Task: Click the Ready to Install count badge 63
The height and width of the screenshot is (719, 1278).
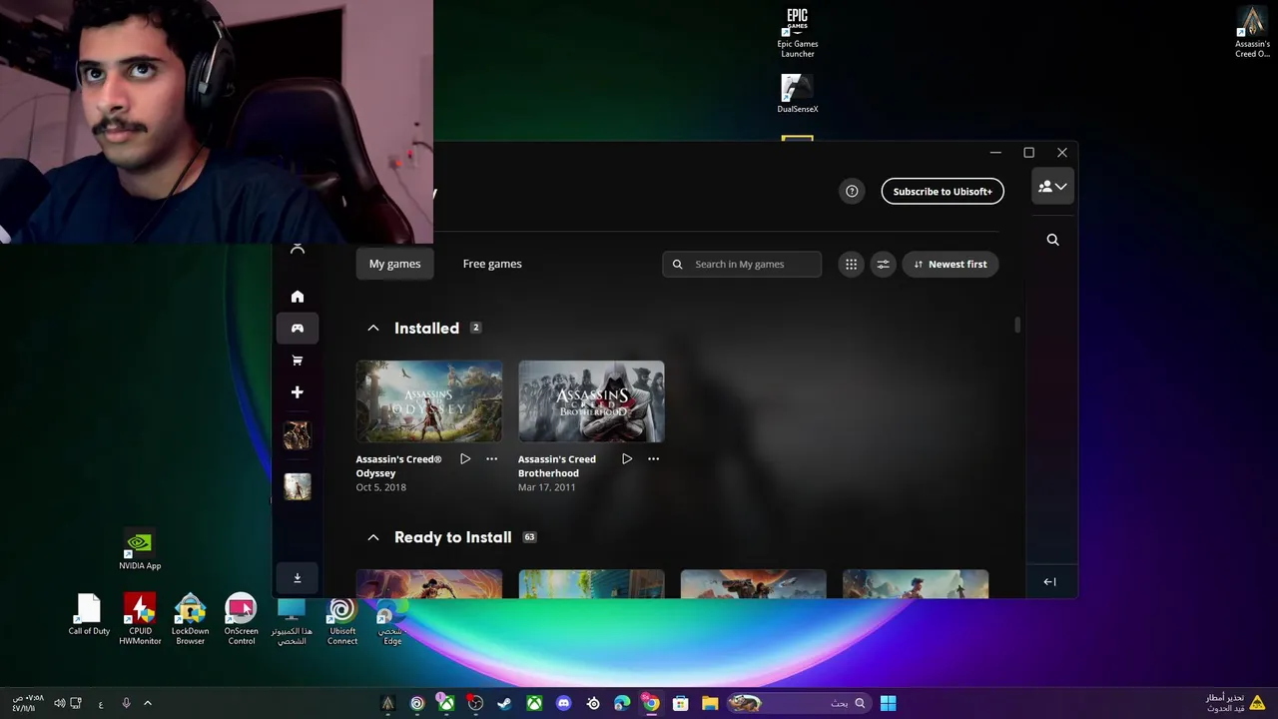Action: [529, 537]
